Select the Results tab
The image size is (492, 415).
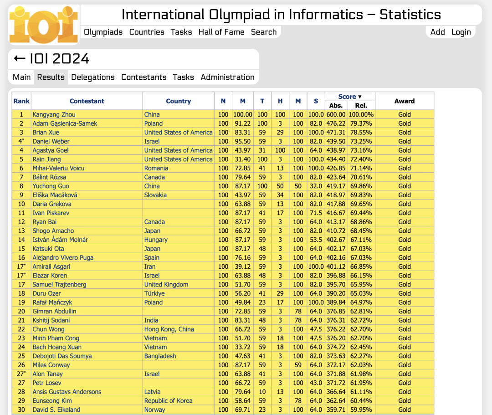pyautogui.click(x=51, y=77)
